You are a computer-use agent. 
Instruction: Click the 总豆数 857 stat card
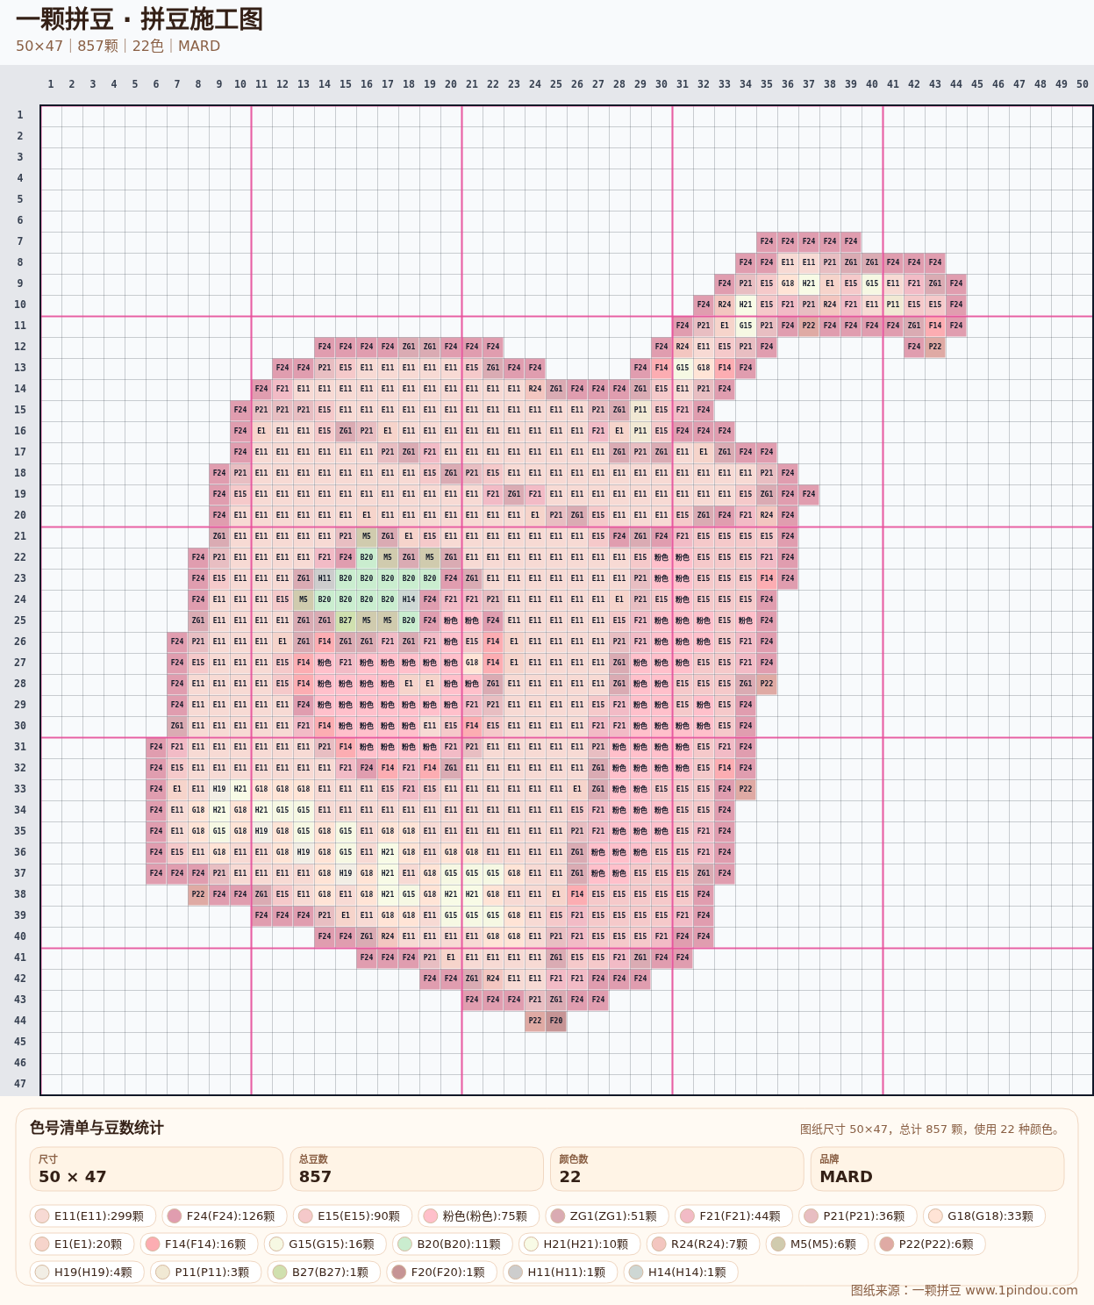(417, 1169)
